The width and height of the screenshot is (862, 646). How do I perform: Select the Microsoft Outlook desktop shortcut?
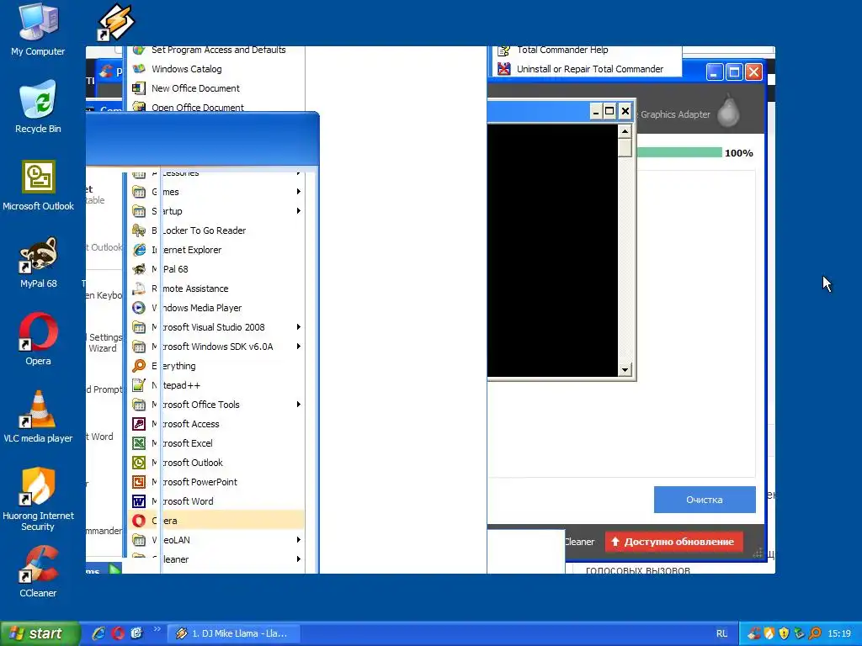[x=38, y=185]
